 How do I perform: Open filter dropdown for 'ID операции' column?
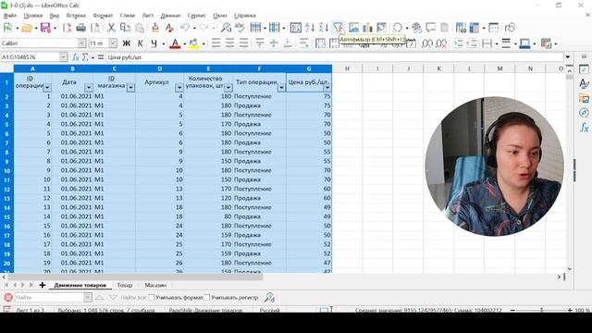click(x=47, y=88)
